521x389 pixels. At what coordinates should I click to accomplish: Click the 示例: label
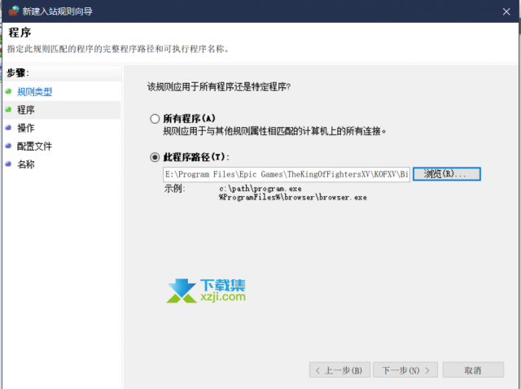[174, 189]
